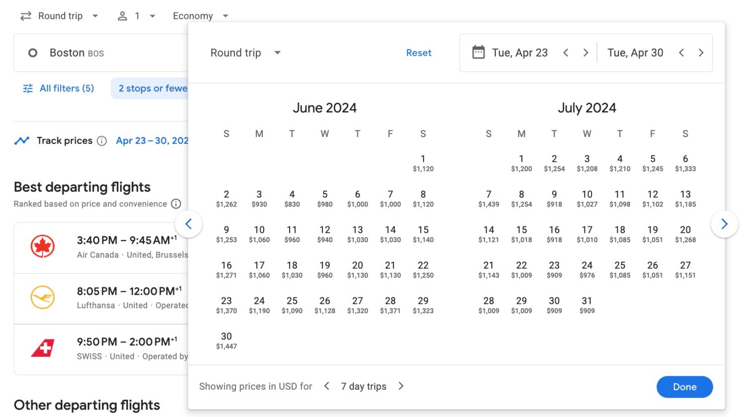Image resolution: width=745 pixels, height=417 pixels.
Task: Click the info icon next to Track prices
Action: (x=102, y=141)
